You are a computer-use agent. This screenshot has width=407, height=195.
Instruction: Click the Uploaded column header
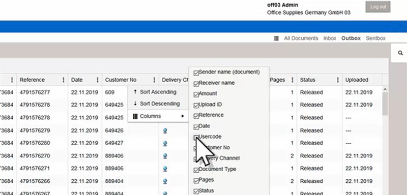(x=357, y=80)
